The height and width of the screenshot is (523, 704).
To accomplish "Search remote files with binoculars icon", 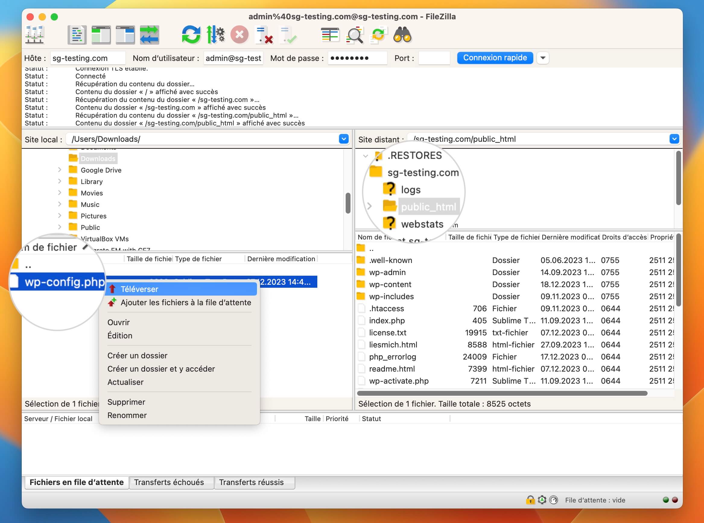I will 402,35.
